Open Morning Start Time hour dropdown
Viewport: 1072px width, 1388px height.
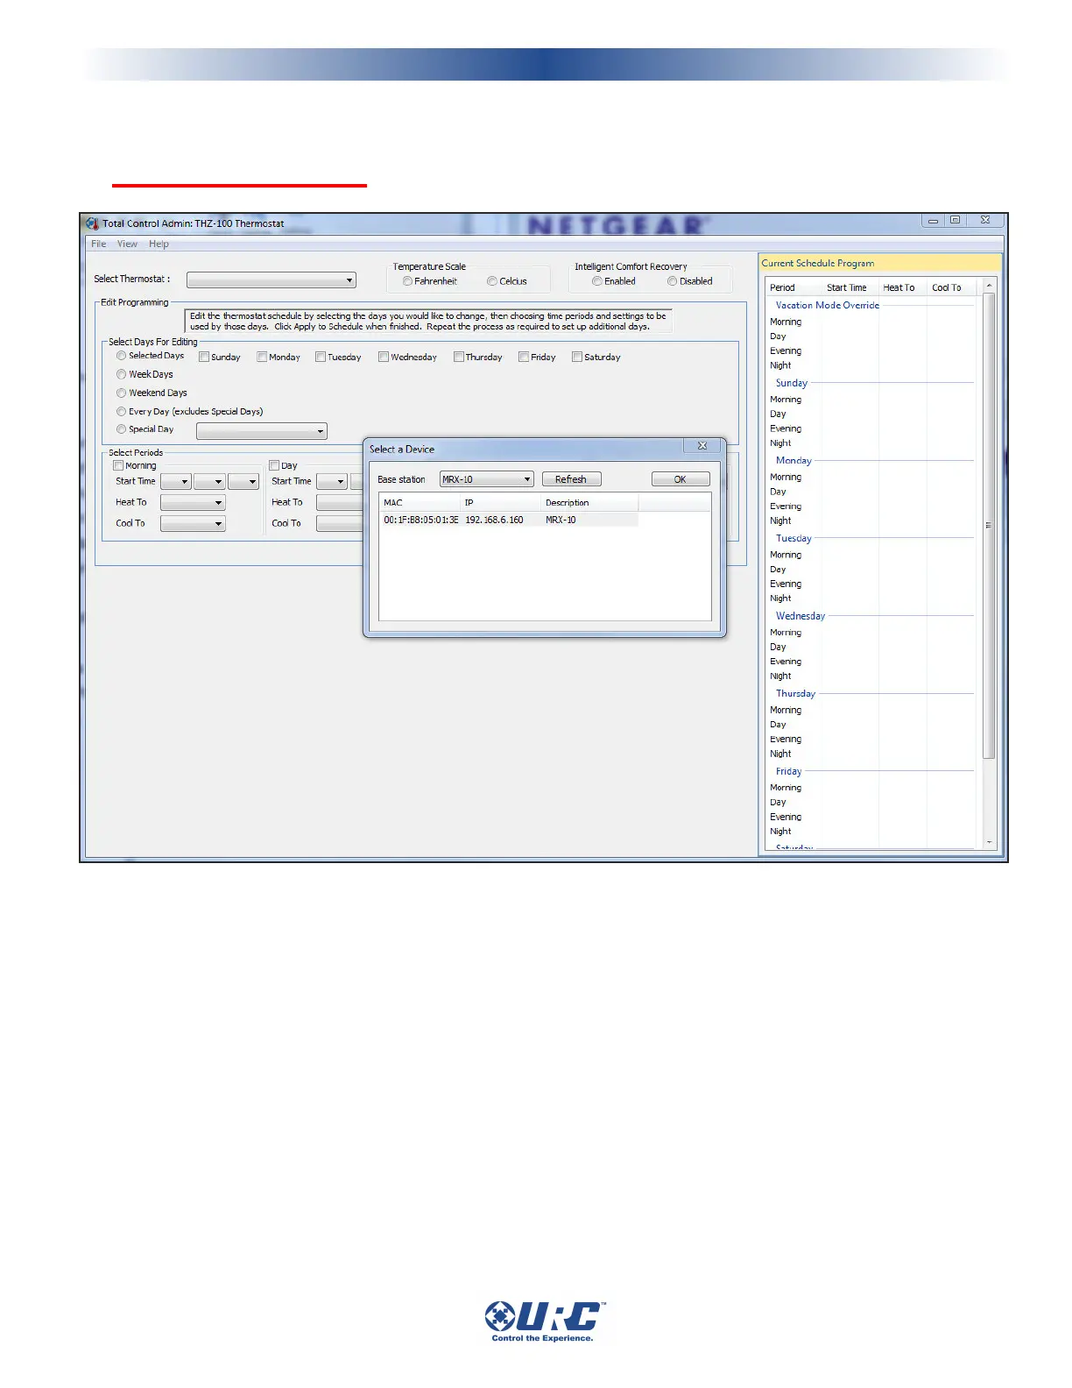175,481
